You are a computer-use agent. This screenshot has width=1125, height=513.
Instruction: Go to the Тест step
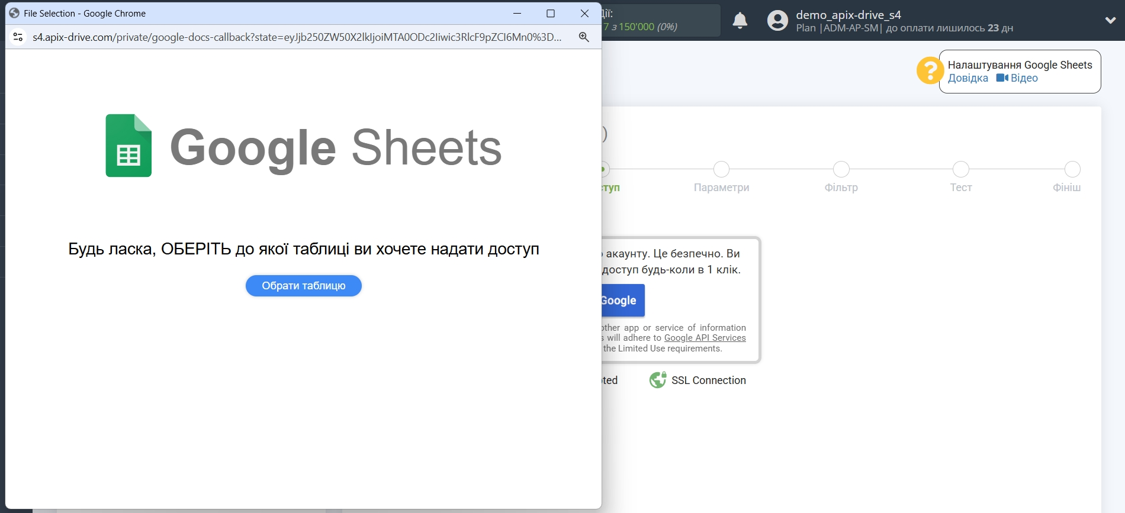pyautogui.click(x=961, y=188)
